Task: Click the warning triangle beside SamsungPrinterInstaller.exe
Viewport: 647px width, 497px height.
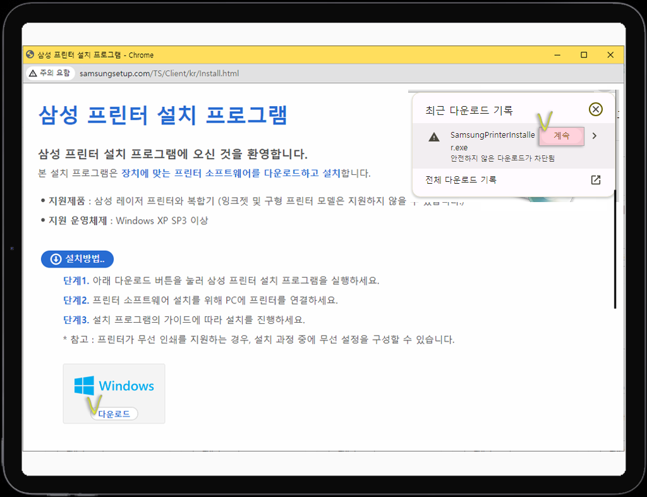Action: 433,135
